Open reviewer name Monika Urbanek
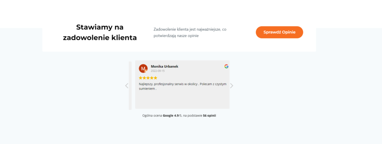Screen dimensions: 382x144 pos(165,66)
